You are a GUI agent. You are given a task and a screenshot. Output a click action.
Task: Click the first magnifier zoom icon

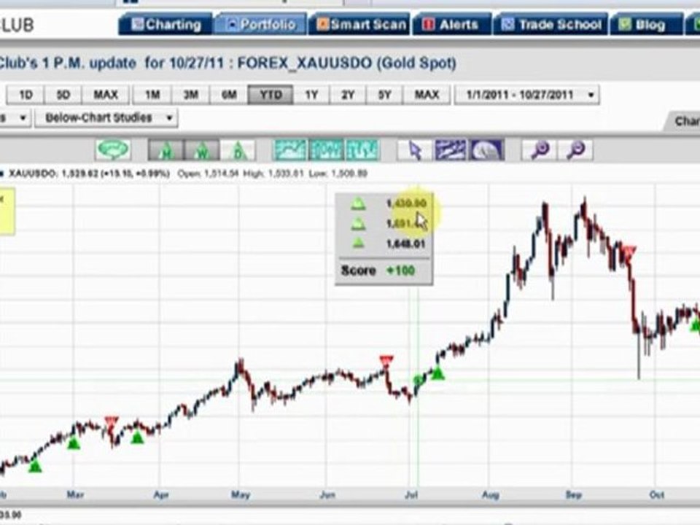click(540, 150)
